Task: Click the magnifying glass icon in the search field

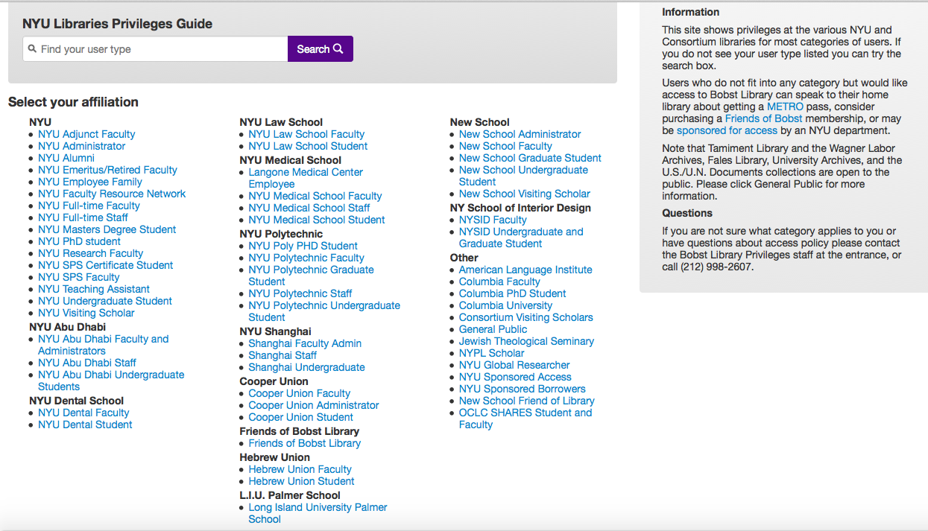Action: coord(32,48)
